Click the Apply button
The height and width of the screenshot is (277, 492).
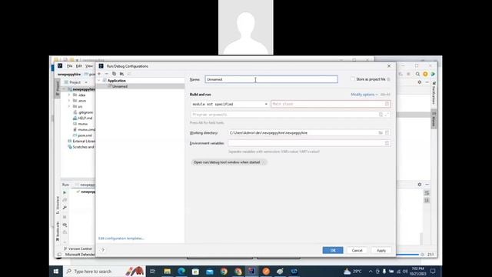pos(381,250)
